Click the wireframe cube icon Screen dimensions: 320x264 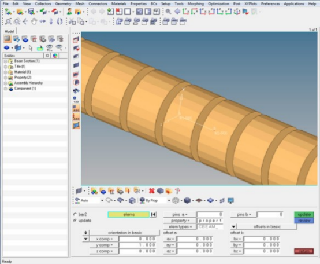(176, 201)
